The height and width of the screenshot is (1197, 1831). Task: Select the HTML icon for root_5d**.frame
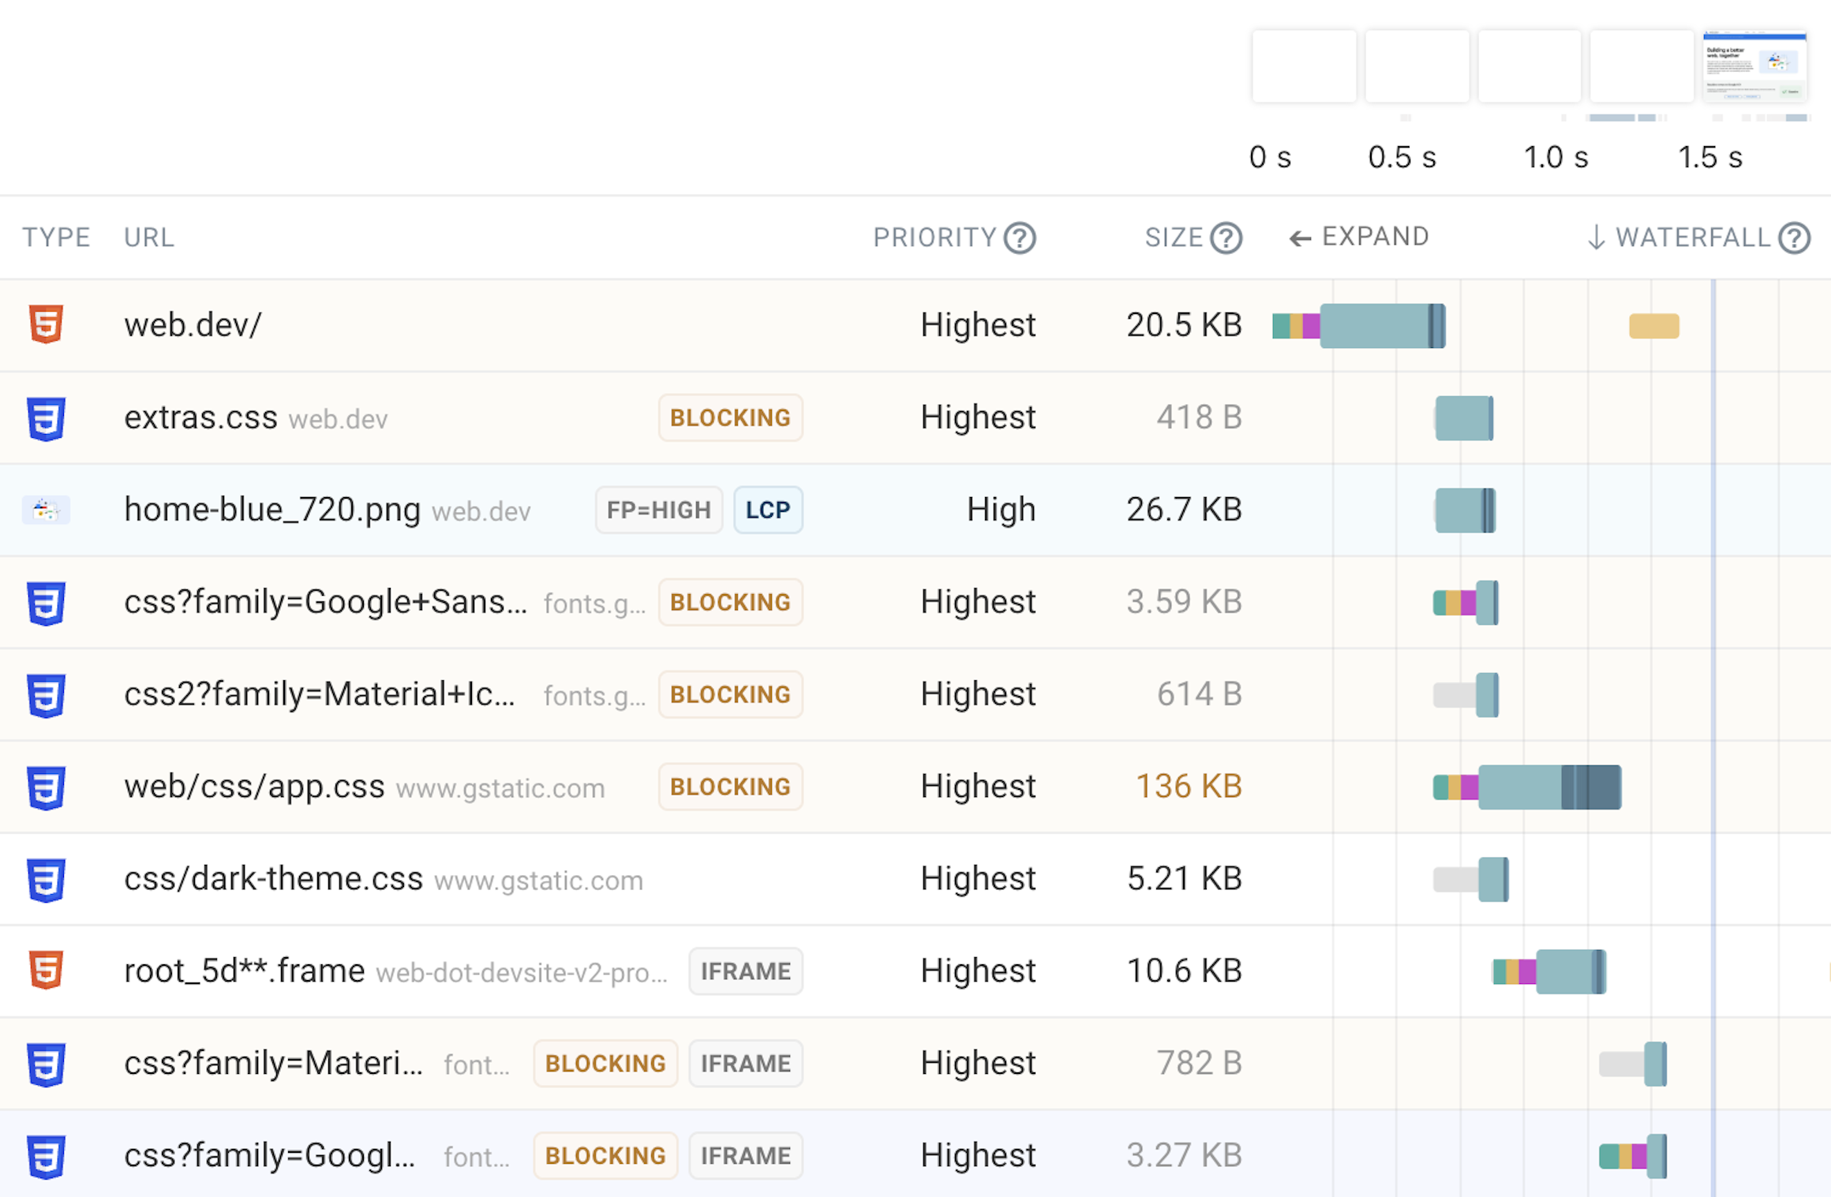coord(45,971)
